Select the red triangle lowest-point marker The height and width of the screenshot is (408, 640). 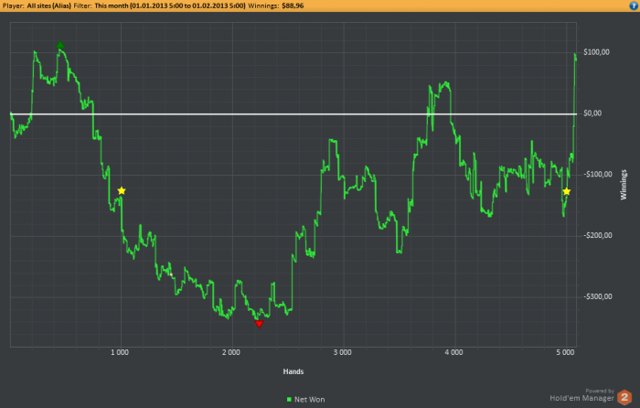(x=259, y=324)
